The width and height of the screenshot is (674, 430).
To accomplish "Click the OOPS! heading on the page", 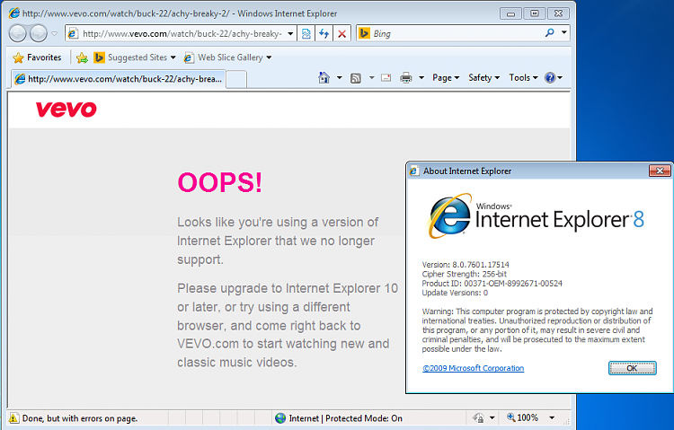I will [219, 182].
